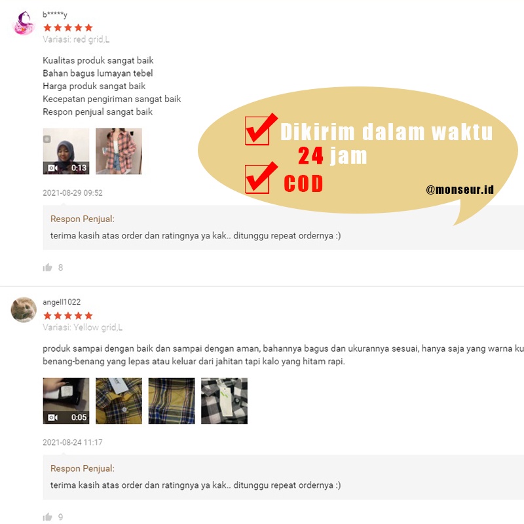Click the video camera icon on the 0:13 clip
Viewport: 524px width, 524px height.
[x=52, y=168]
